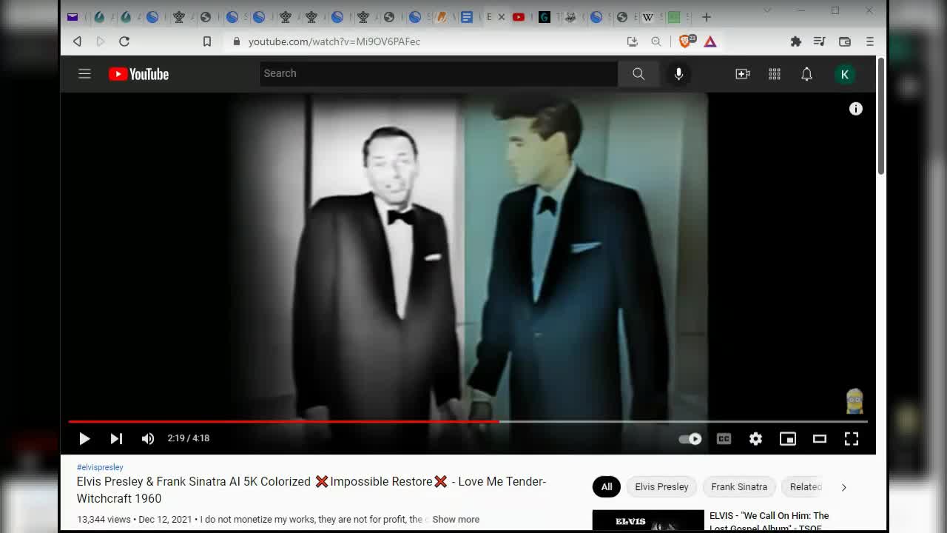Start voice search with the microphone icon
This screenshot has height=533, width=947.
[x=678, y=73]
